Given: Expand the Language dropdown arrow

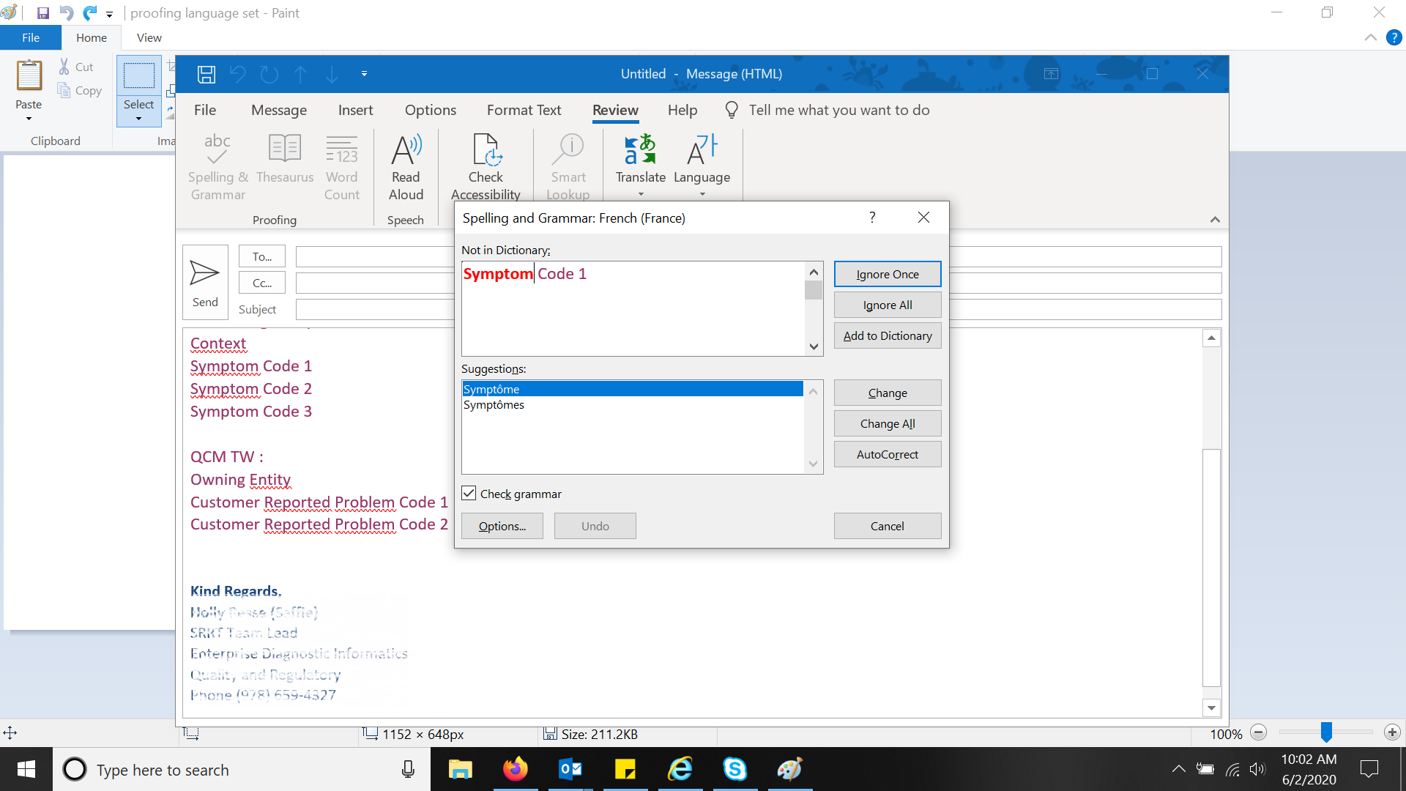Looking at the screenshot, I should pyautogui.click(x=702, y=195).
